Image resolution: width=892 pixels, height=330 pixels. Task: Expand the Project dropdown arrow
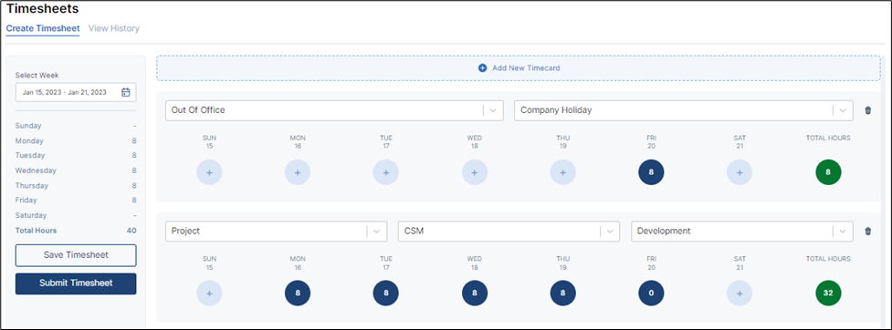point(376,232)
